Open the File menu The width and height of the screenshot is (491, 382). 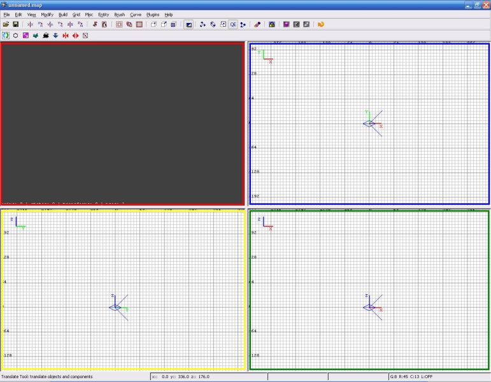(x=6, y=14)
